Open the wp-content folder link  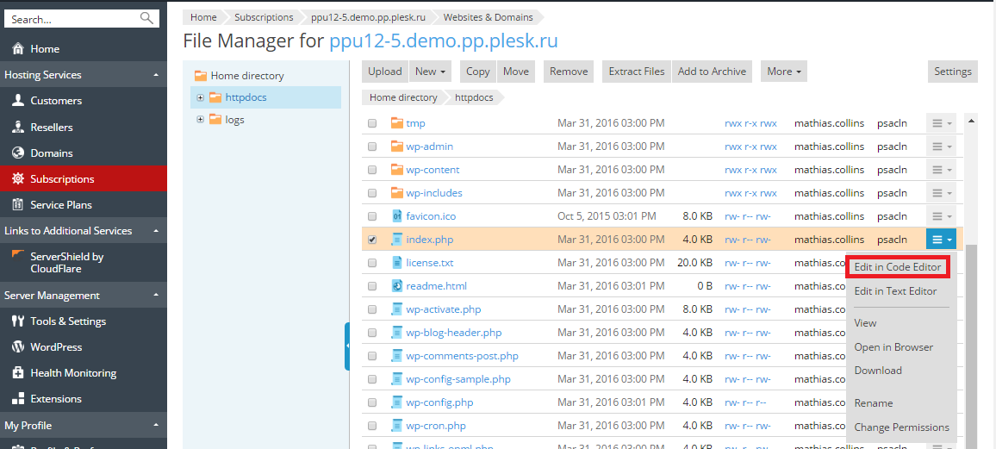pyautogui.click(x=433, y=170)
